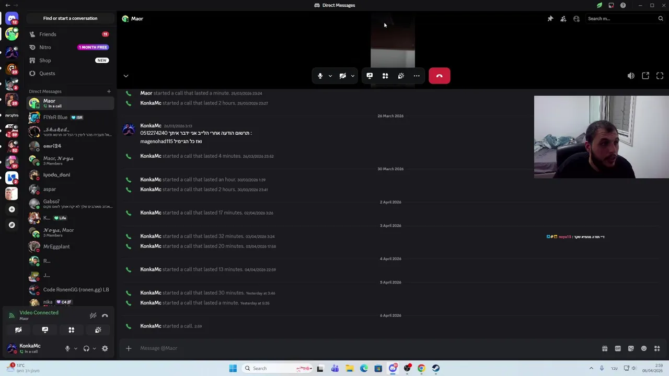669x376 pixels.
Task: Open FlYeR Blue direct message
Action: click(70, 117)
